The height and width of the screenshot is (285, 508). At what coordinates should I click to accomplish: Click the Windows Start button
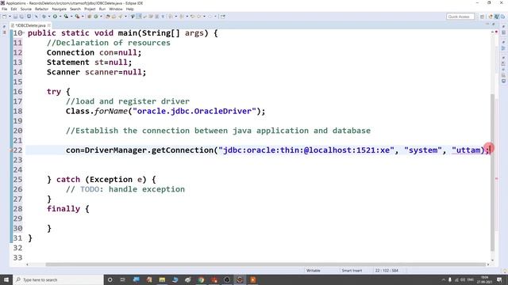[6, 279]
